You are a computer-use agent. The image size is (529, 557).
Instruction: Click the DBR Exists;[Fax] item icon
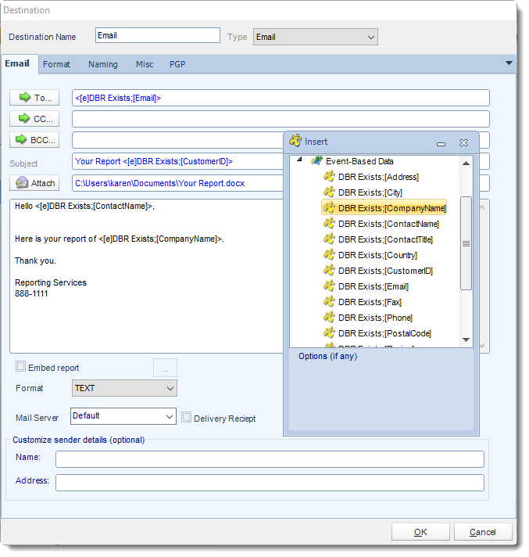coord(329,301)
